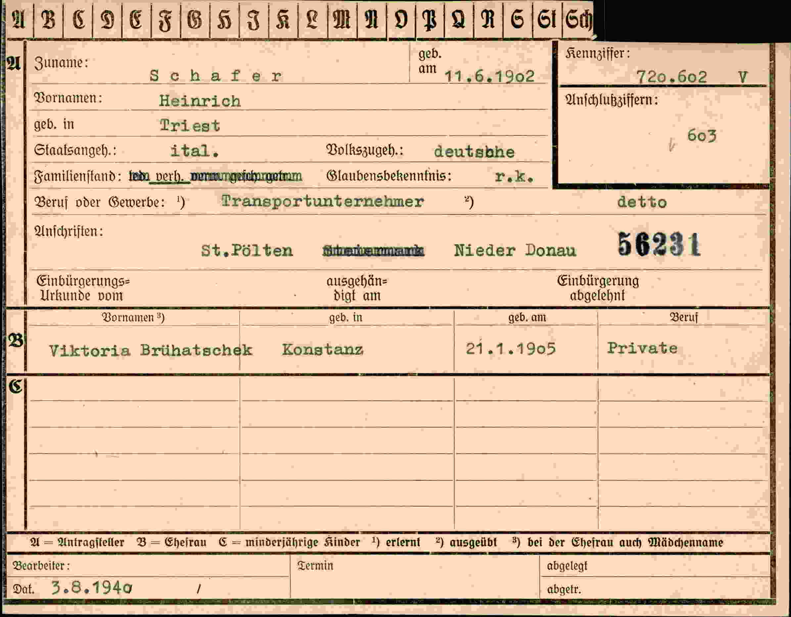Click the 'Zuname:' field label

[61, 63]
